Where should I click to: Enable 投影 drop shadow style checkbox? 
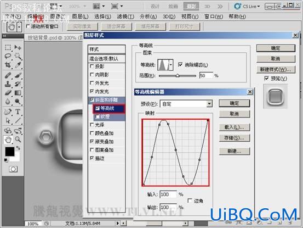(x=92, y=66)
